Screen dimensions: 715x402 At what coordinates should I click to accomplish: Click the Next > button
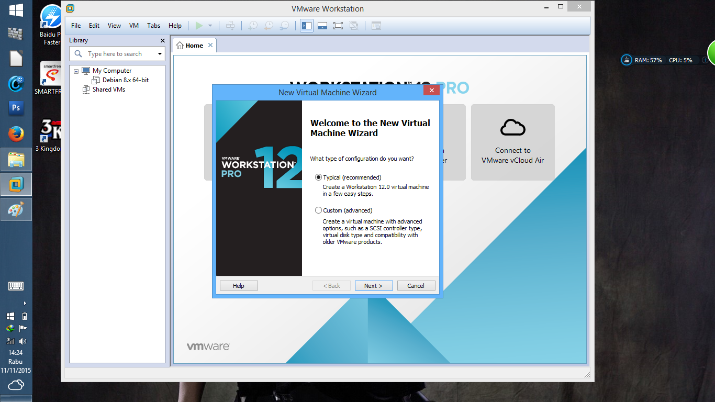click(373, 286)
